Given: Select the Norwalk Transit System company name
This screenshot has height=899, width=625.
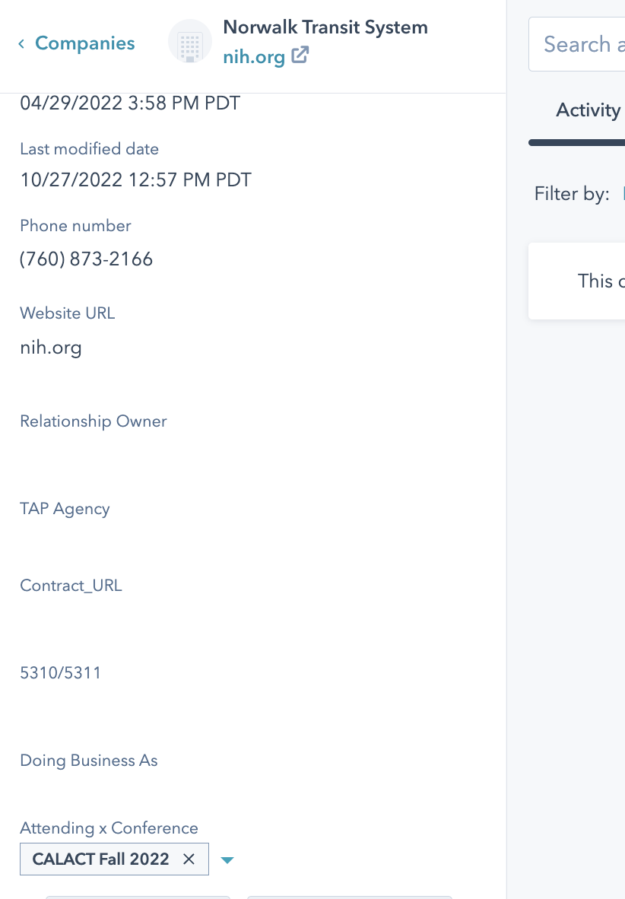Looking at the screenshot, I should click(325, 27).
